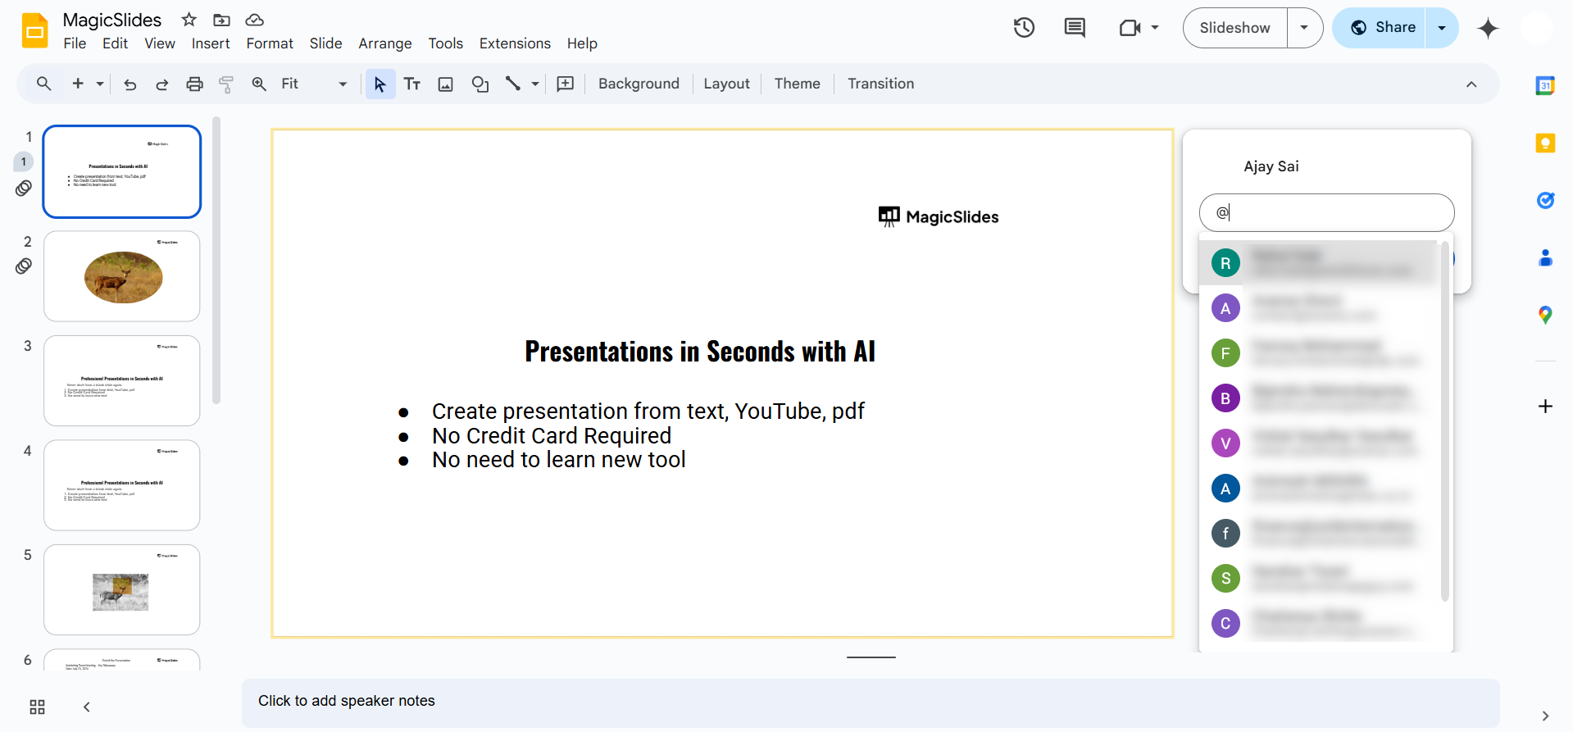Open the Help menu

tap(582, 43)
